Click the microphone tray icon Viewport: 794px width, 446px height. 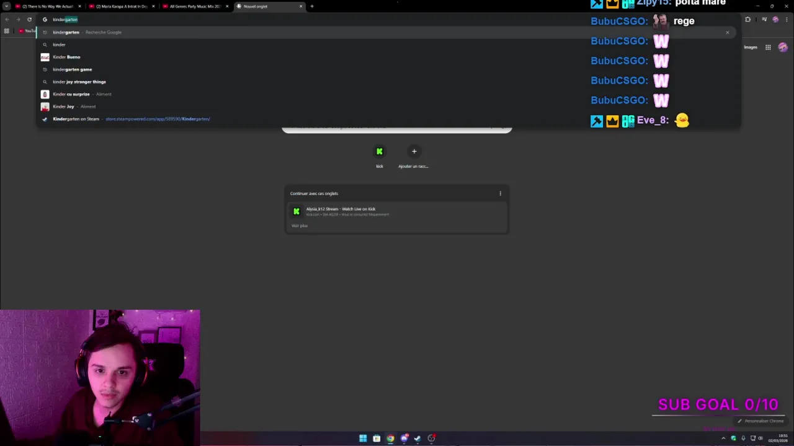click(743, 439)
